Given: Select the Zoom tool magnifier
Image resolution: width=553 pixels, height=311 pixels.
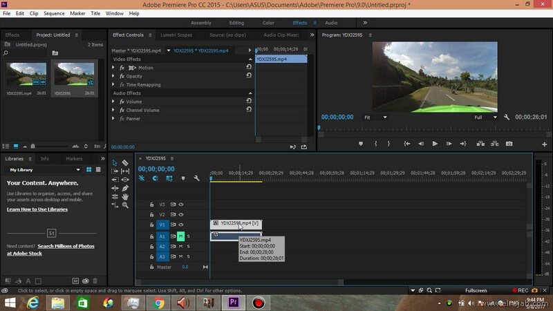Looking at the screenshot, I should [125, 205].
